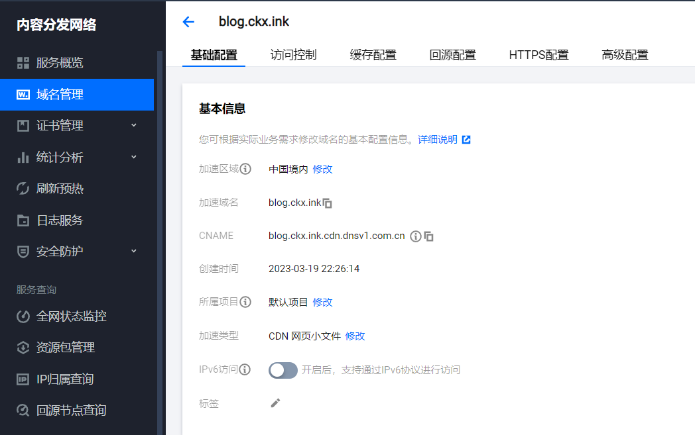695x435 pixels.
Task: Click the info icon next to IPv6访问
Action: [x=245, y=369]
